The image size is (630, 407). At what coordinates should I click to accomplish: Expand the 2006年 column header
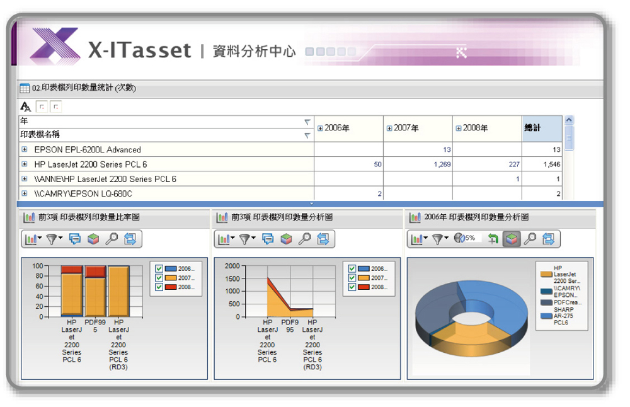pos(320,129)
